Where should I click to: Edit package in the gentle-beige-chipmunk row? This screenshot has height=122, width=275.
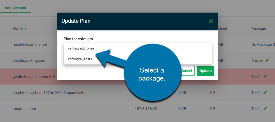pyautogui.click(x=265, y=77)
